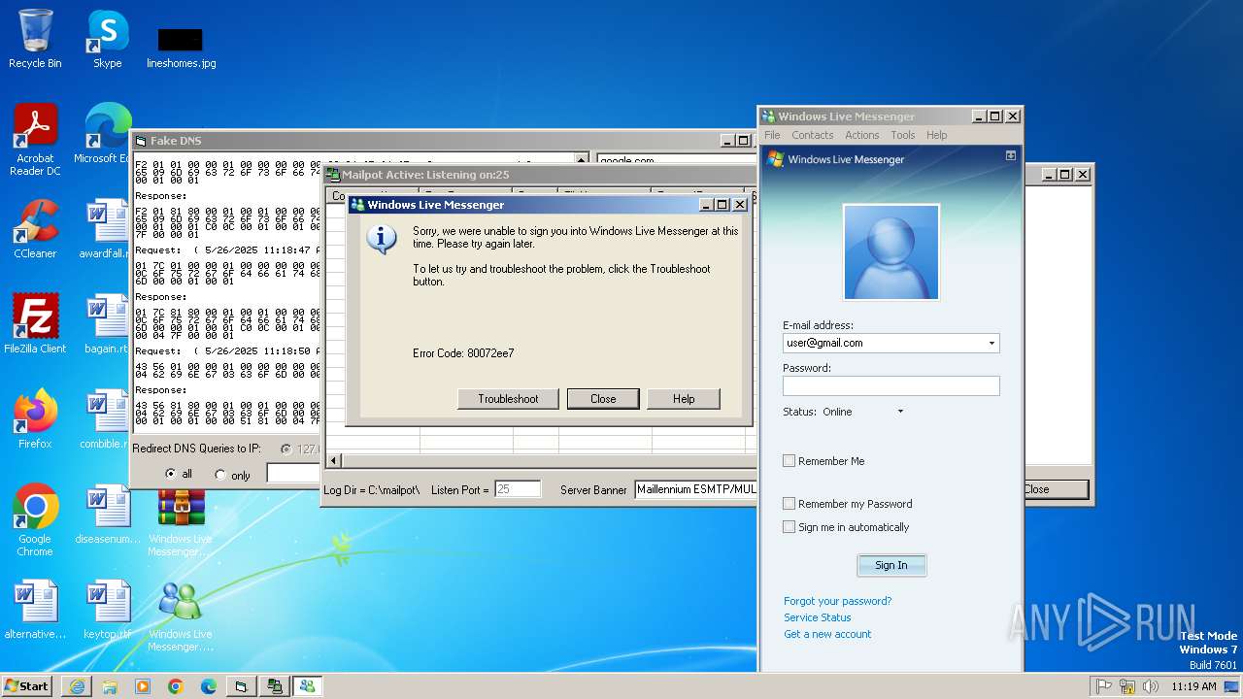Open Action Center flag in tray
Image resolution: width=1243 pixels, height=699 pixels.
click(x=1104, y=686)
